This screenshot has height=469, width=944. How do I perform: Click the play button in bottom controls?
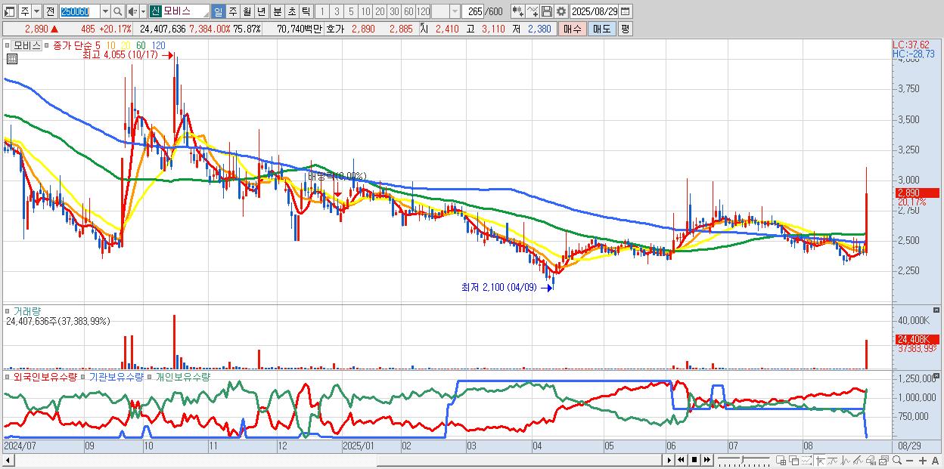click(x=669, y=461)
